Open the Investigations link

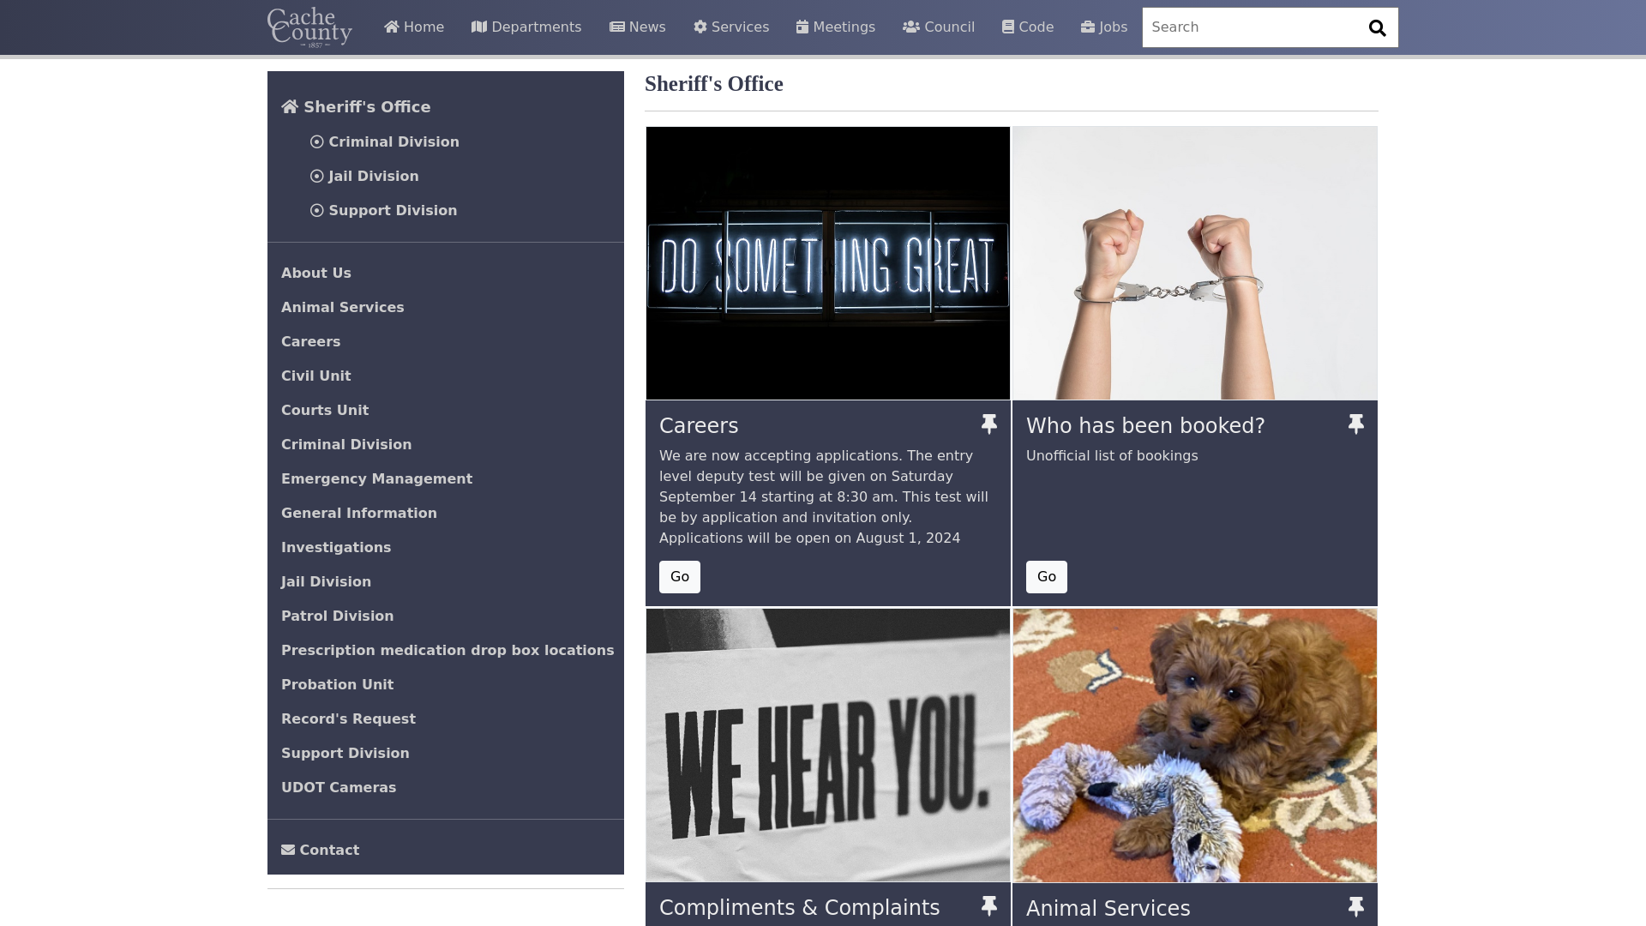coord(336,547)
